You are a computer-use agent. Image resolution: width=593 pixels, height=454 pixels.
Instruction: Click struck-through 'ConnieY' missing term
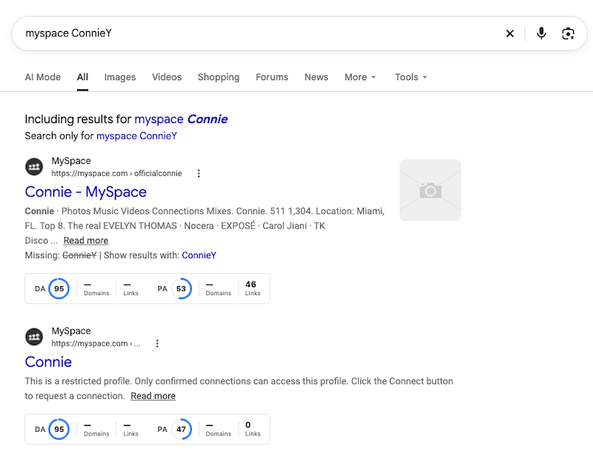79,255
